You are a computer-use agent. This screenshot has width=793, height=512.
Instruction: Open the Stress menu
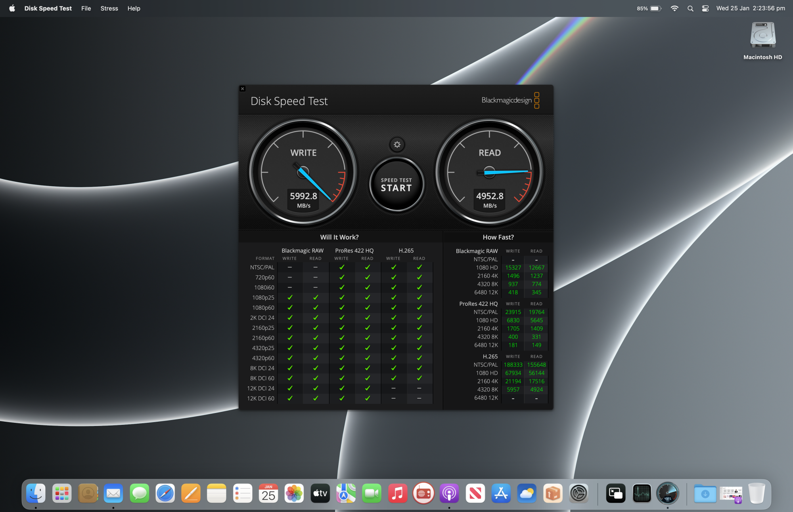pyautogui.click(x=109, y=8)
